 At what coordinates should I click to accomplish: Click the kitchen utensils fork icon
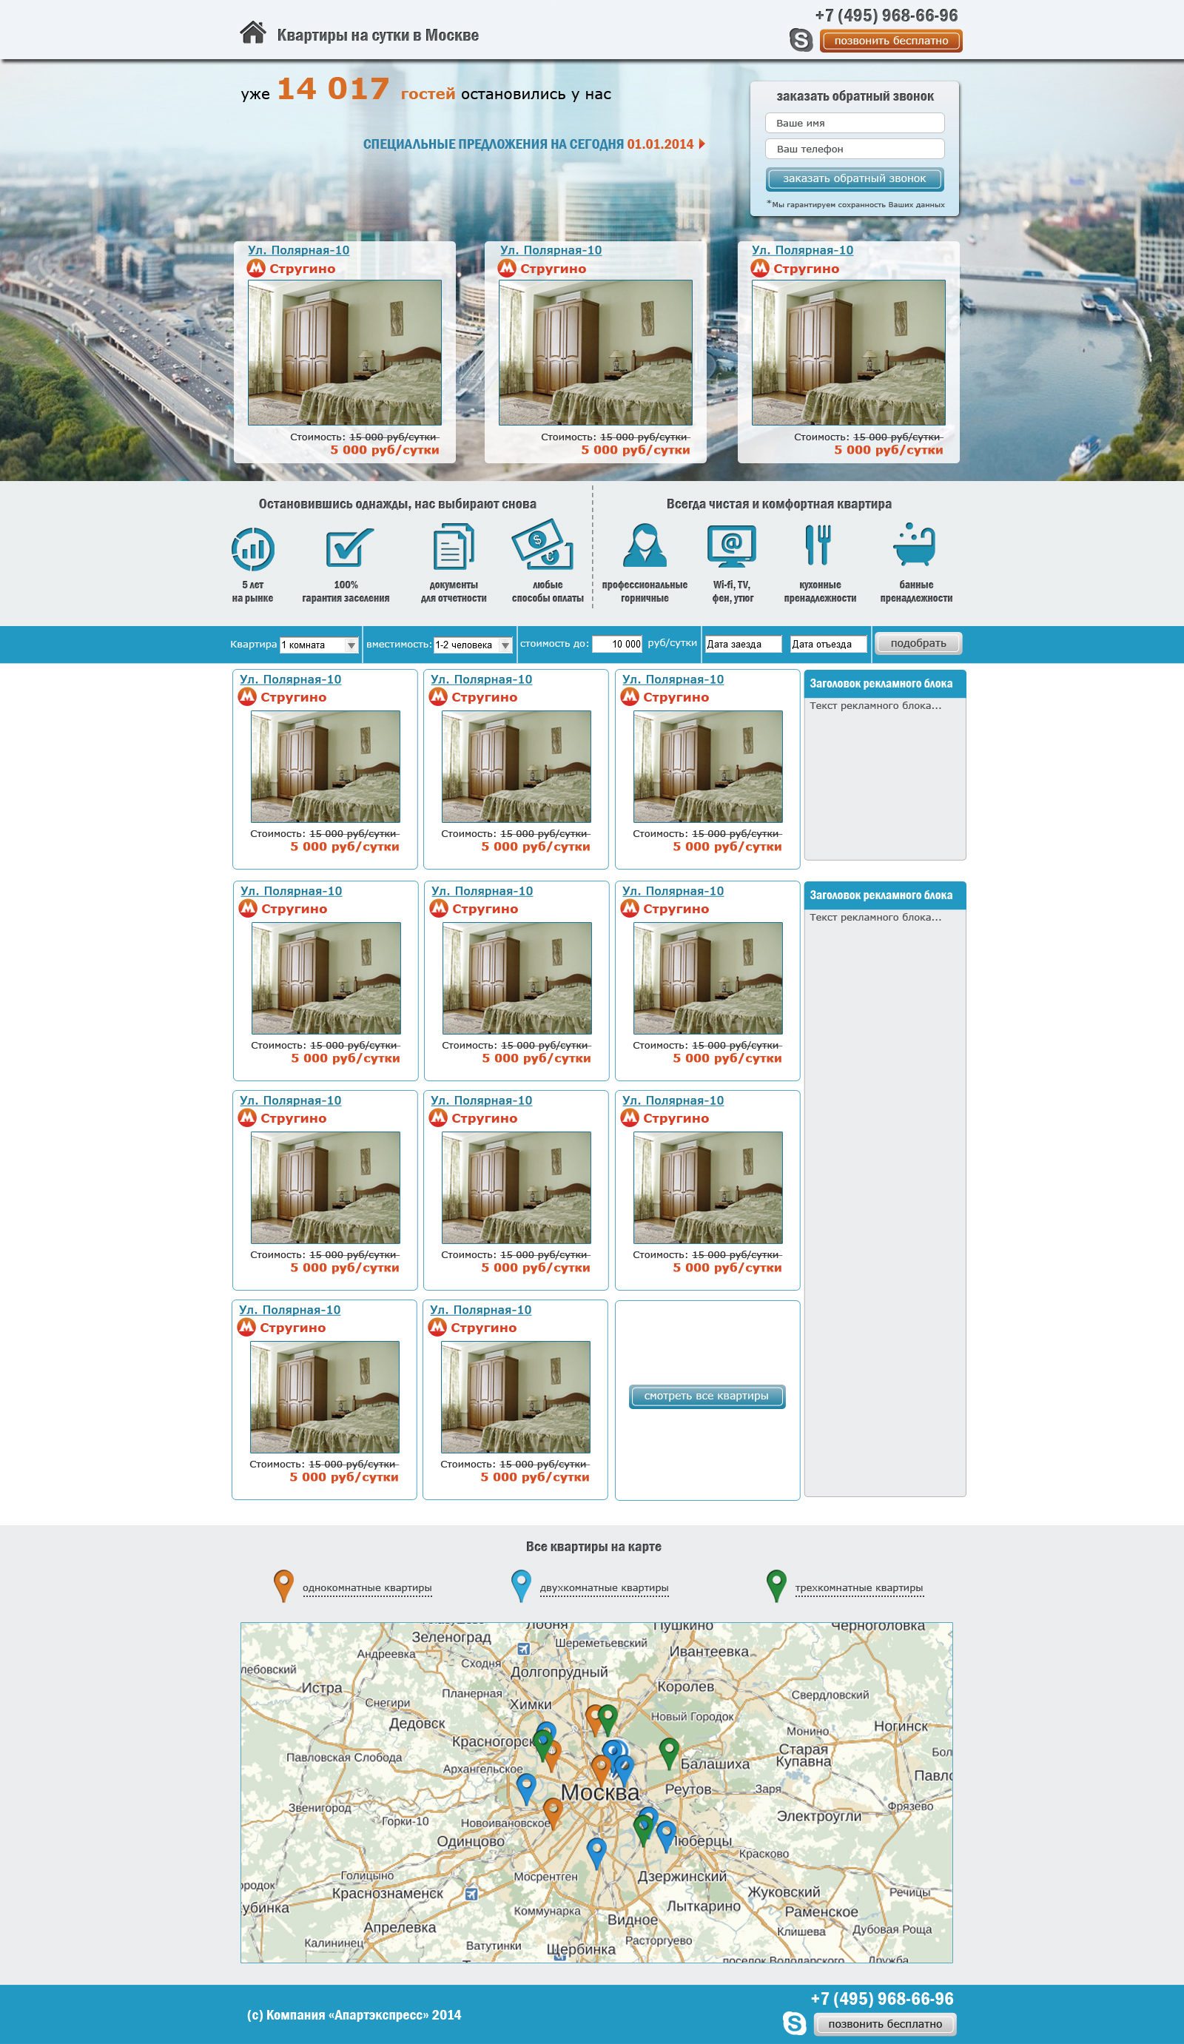818,544
